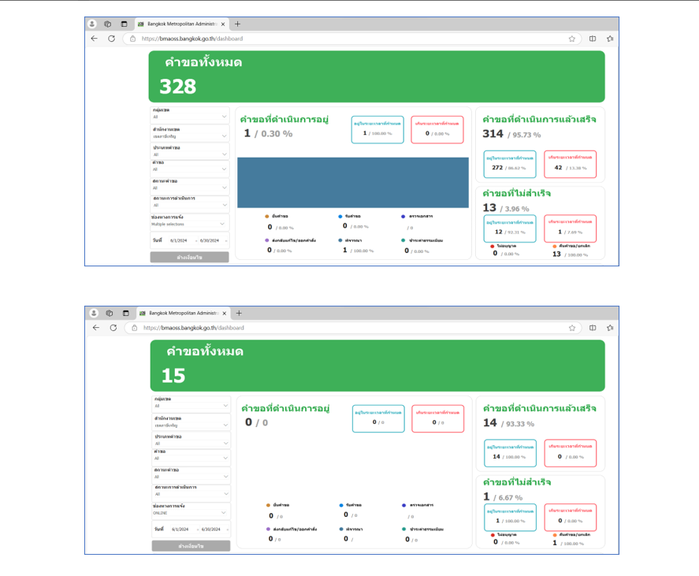Reload the page in the top browser window
This screenshot has height=576, width=699.
(111, 39)
